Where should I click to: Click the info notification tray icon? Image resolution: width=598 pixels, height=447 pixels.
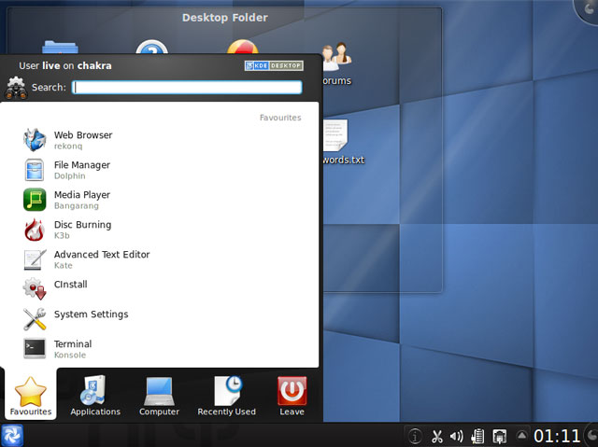415,436
